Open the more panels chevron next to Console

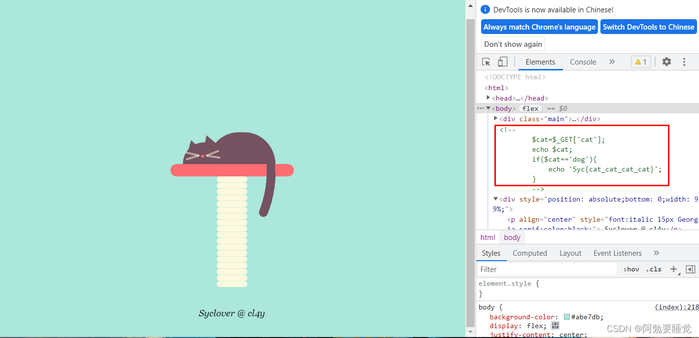pyautogui.click(x=612, y=62)
